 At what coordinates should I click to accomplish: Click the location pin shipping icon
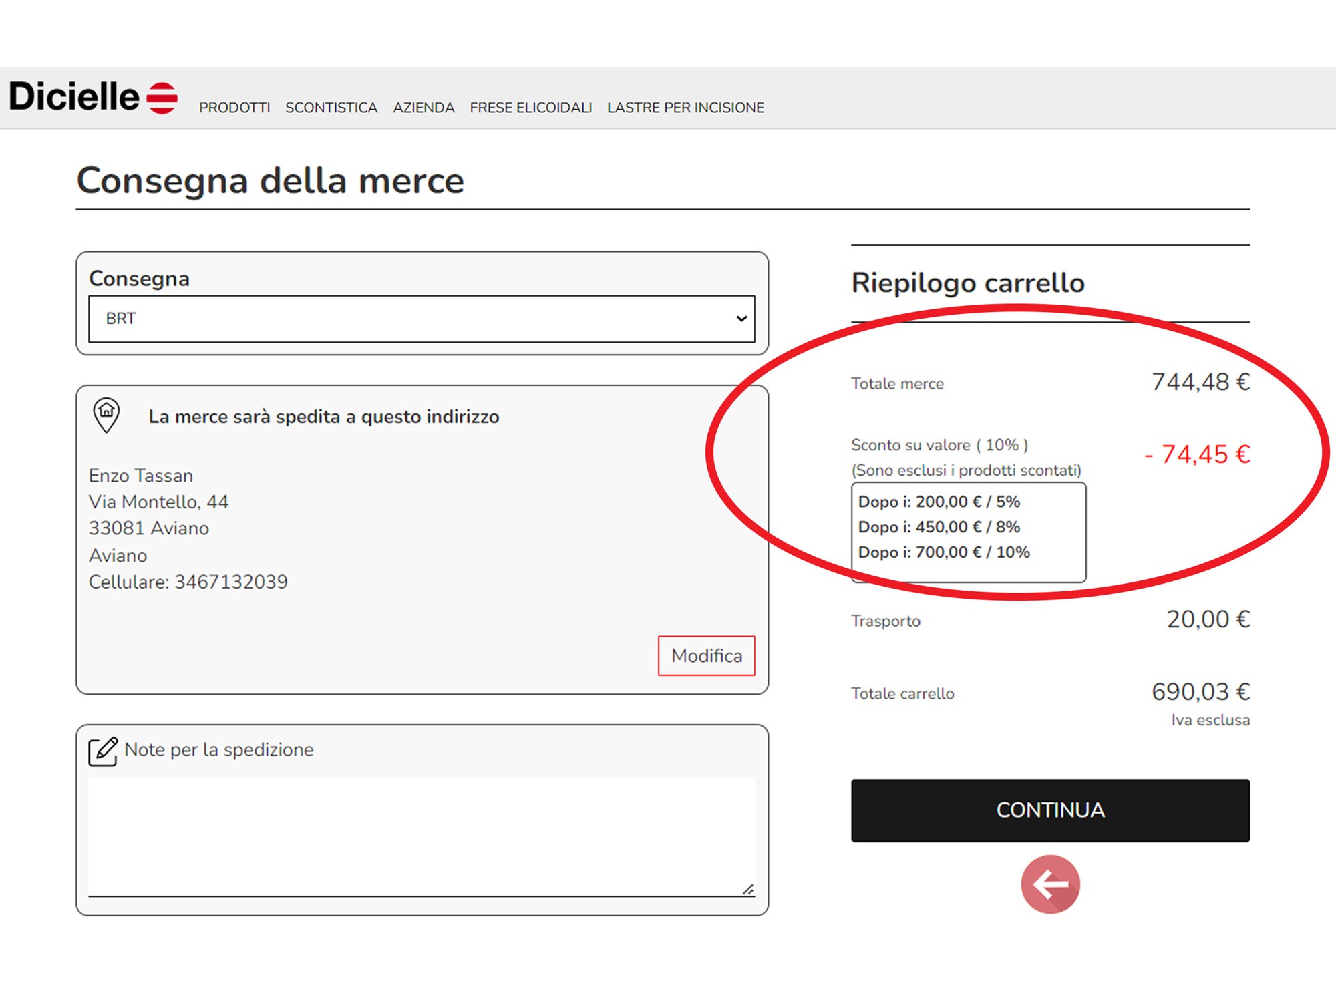(107, 415)
